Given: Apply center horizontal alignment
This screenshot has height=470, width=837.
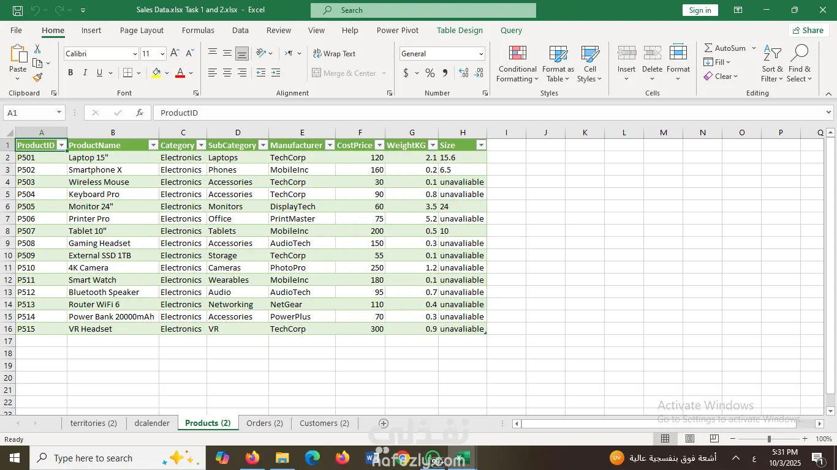Looking at the screenshot, I should (x=227, y=73).
